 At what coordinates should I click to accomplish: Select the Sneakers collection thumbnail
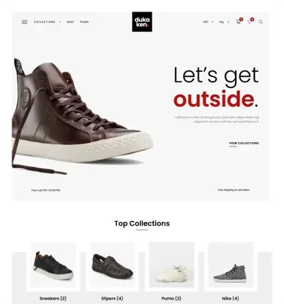click(x=53, y=265)
